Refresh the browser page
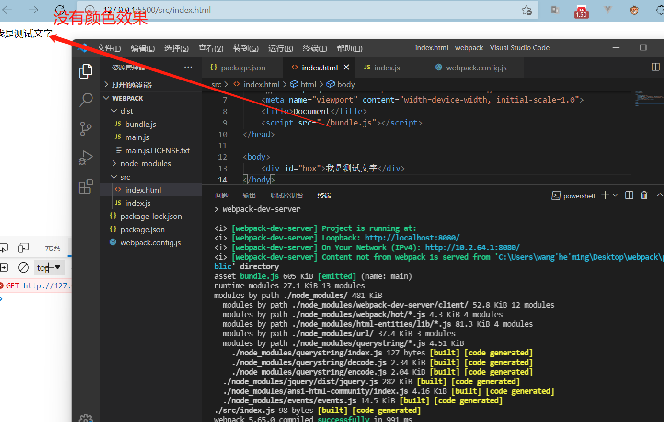Viewport: 664px width, 422px height. click(59, 10)
